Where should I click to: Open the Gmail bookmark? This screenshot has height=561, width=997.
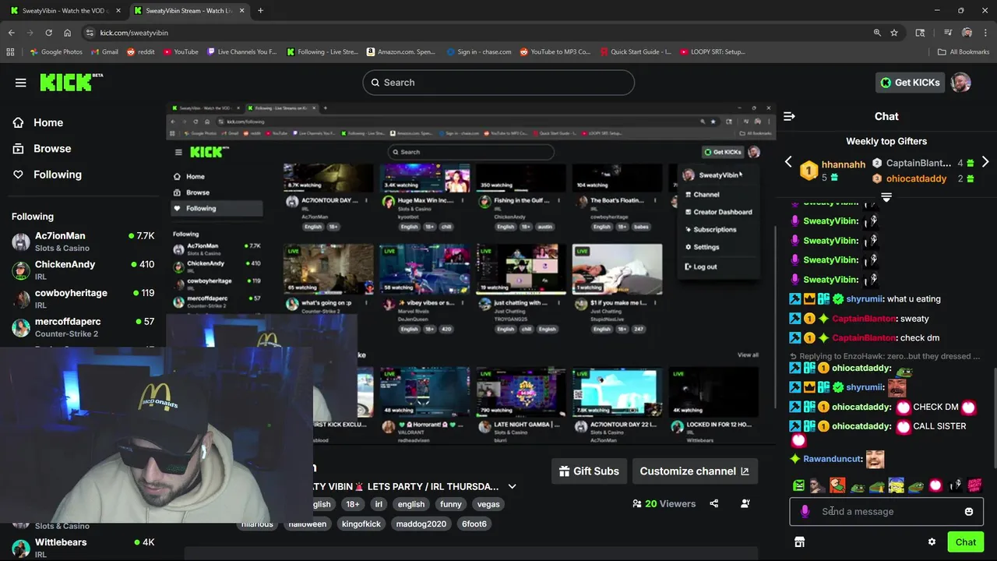coord(104,52)
